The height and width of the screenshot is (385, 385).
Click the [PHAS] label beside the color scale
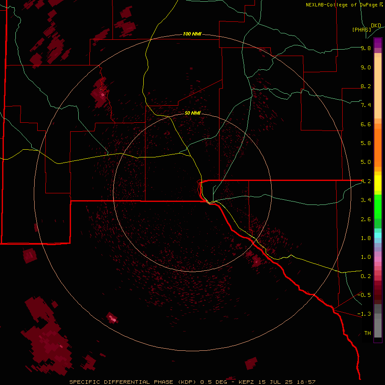click(x=361, y=30)
